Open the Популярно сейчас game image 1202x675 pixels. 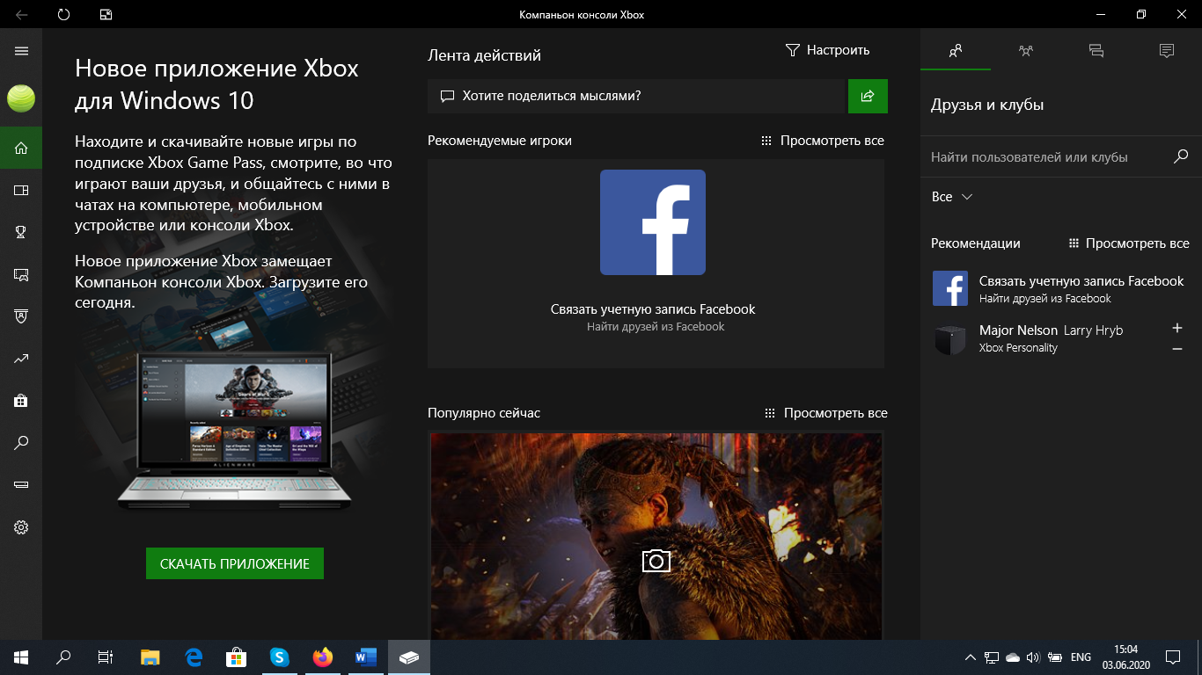pyautogui.click(x=656, y=535)
